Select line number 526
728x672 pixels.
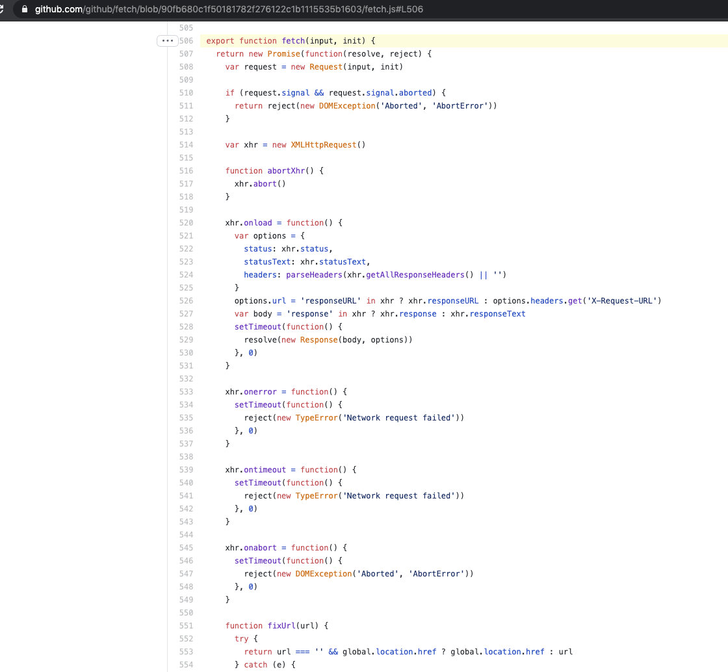pos(186,301)
